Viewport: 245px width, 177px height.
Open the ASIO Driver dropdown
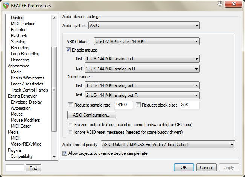click(147, 41)
